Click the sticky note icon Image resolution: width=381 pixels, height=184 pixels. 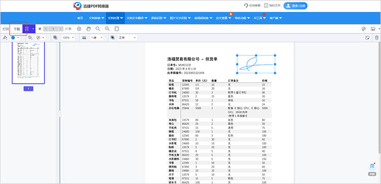tap(368, 38)
